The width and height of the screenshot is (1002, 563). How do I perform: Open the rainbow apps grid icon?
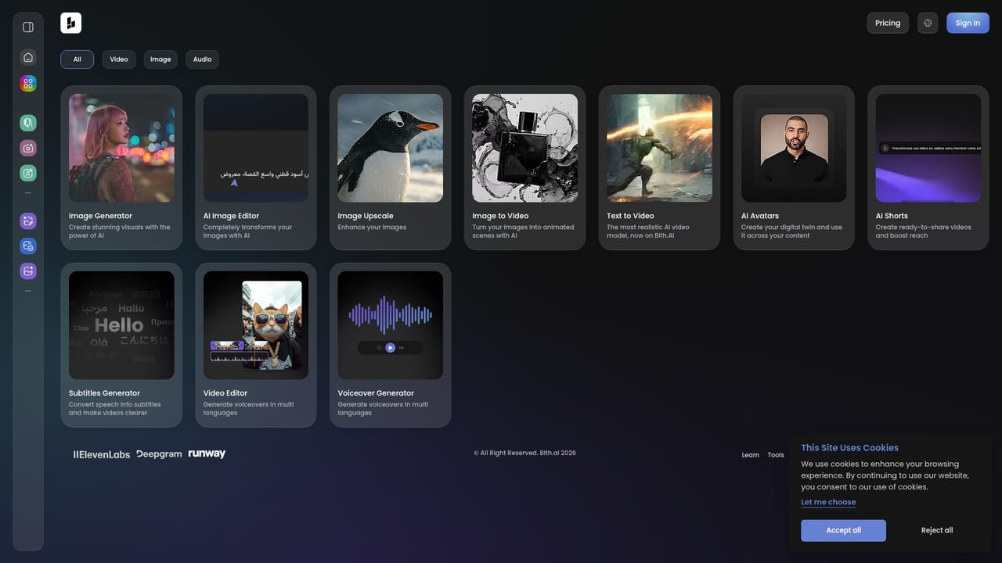[x=28, y=83]
